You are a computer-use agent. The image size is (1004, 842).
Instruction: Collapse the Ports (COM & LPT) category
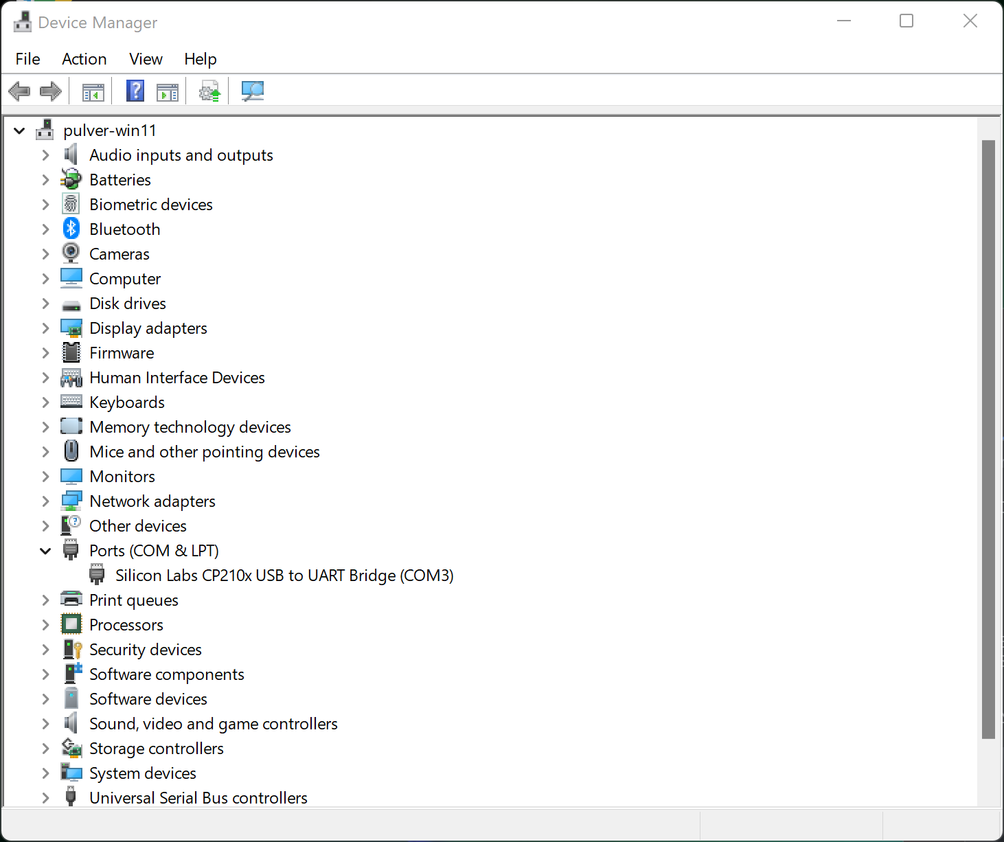pyautogui.click(x=45, y=550)
